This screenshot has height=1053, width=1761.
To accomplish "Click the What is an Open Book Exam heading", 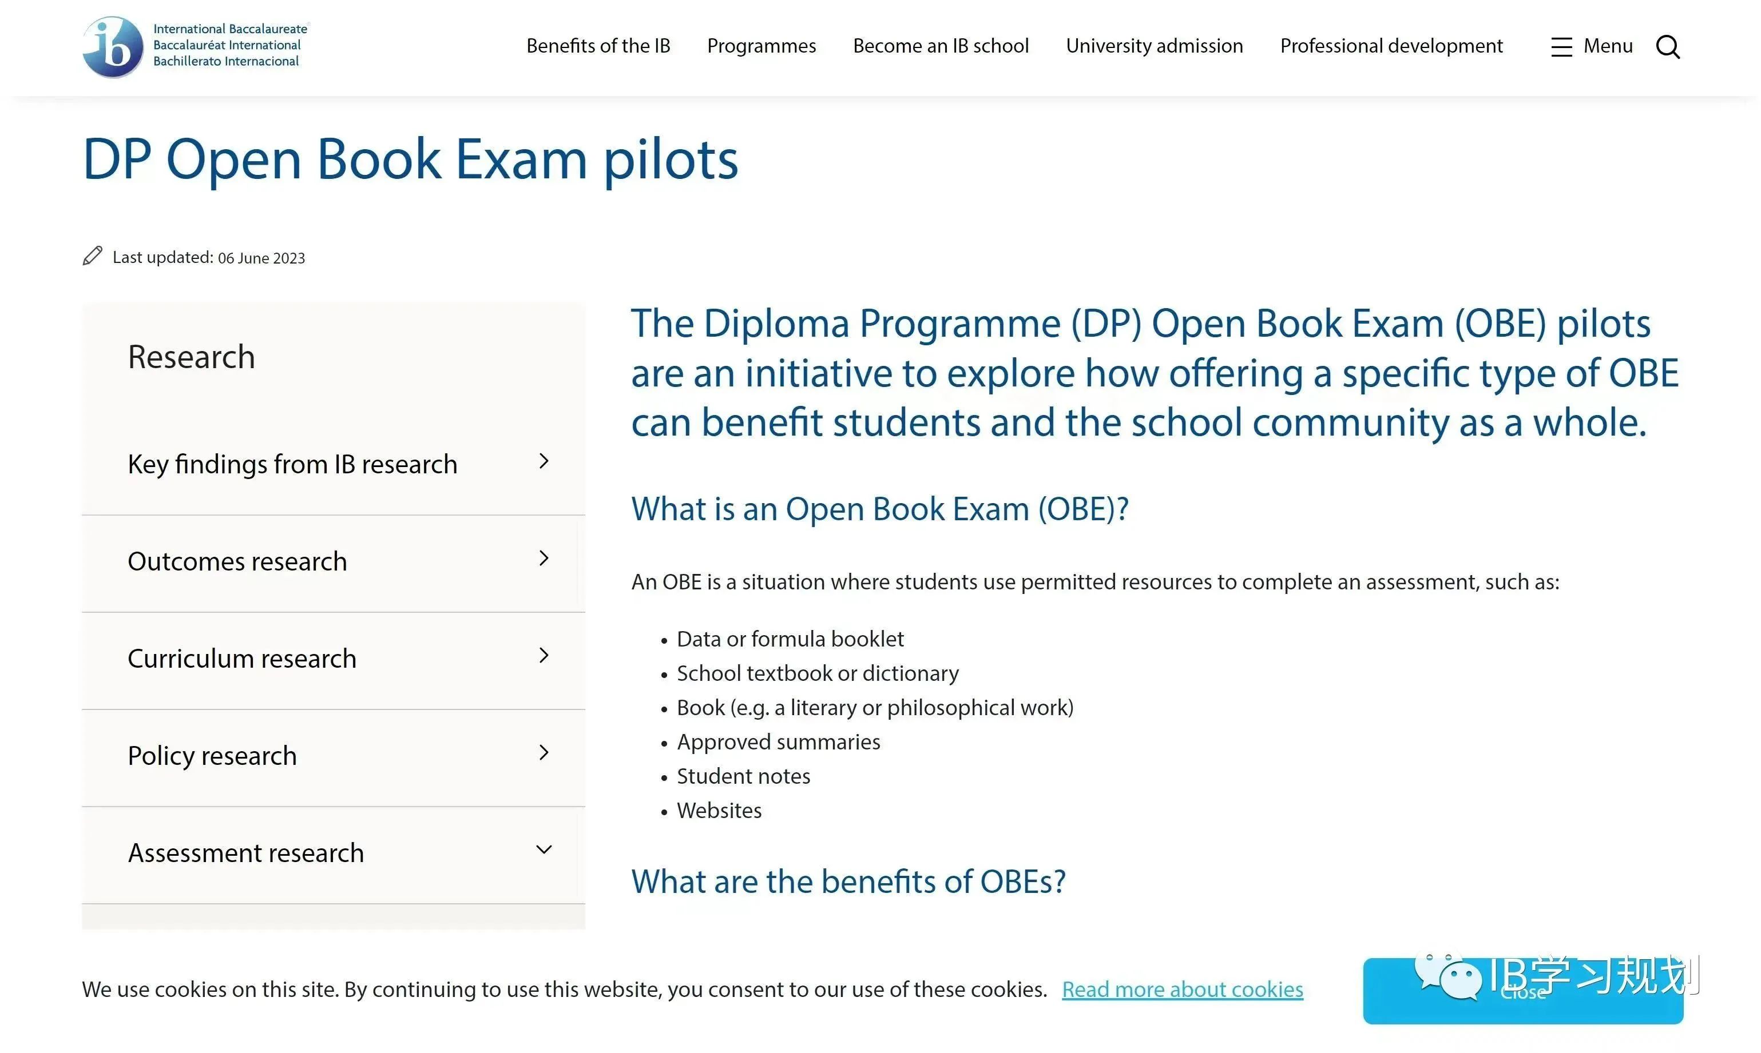I will click(x=880, y=509).
